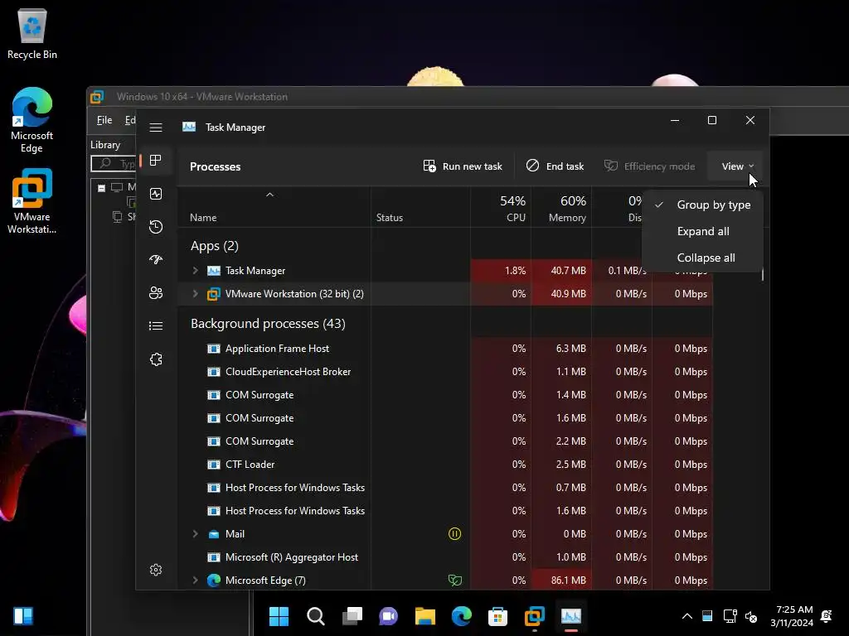Open the clock showing 7:25 AM
The height and width of the screenshot is (636, 849).
pyautogui.click(x=792, y=616)
